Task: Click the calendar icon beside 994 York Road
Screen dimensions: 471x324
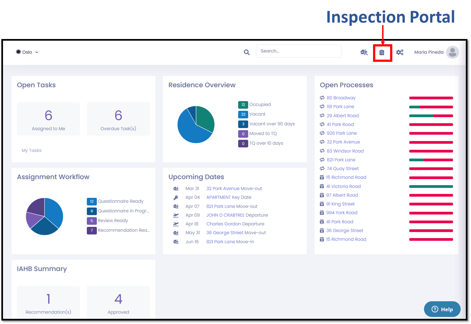Action: 322,212
